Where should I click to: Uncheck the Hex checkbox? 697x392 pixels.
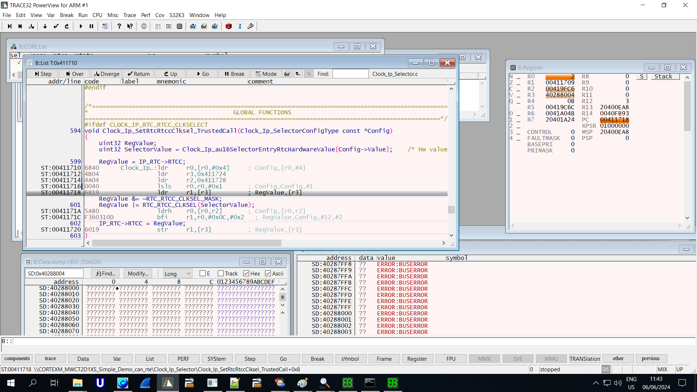tap(246, 273)
